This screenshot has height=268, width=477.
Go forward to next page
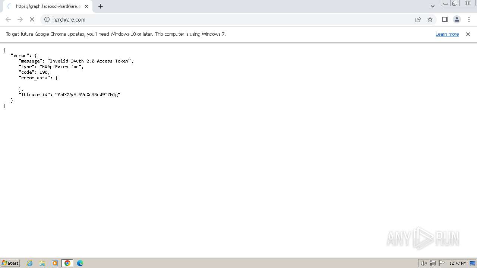pos(20,19)
